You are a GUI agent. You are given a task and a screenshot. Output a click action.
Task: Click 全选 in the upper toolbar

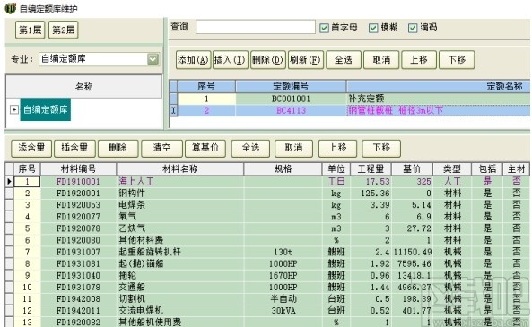pos(344,60)
